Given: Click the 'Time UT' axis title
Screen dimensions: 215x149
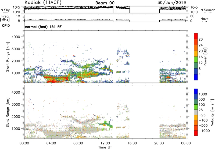Looking at the screenshot, I should click(x=105, y=147).
